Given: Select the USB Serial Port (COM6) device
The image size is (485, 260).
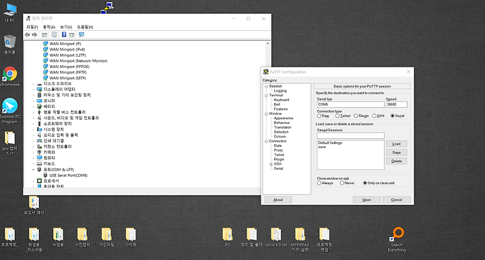Looking at the screenshot, I should pos(68,175).
